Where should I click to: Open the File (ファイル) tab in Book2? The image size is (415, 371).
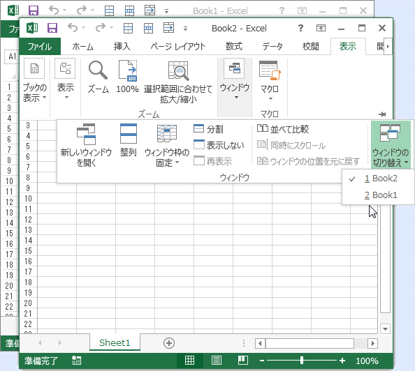[x=40, y=47]
